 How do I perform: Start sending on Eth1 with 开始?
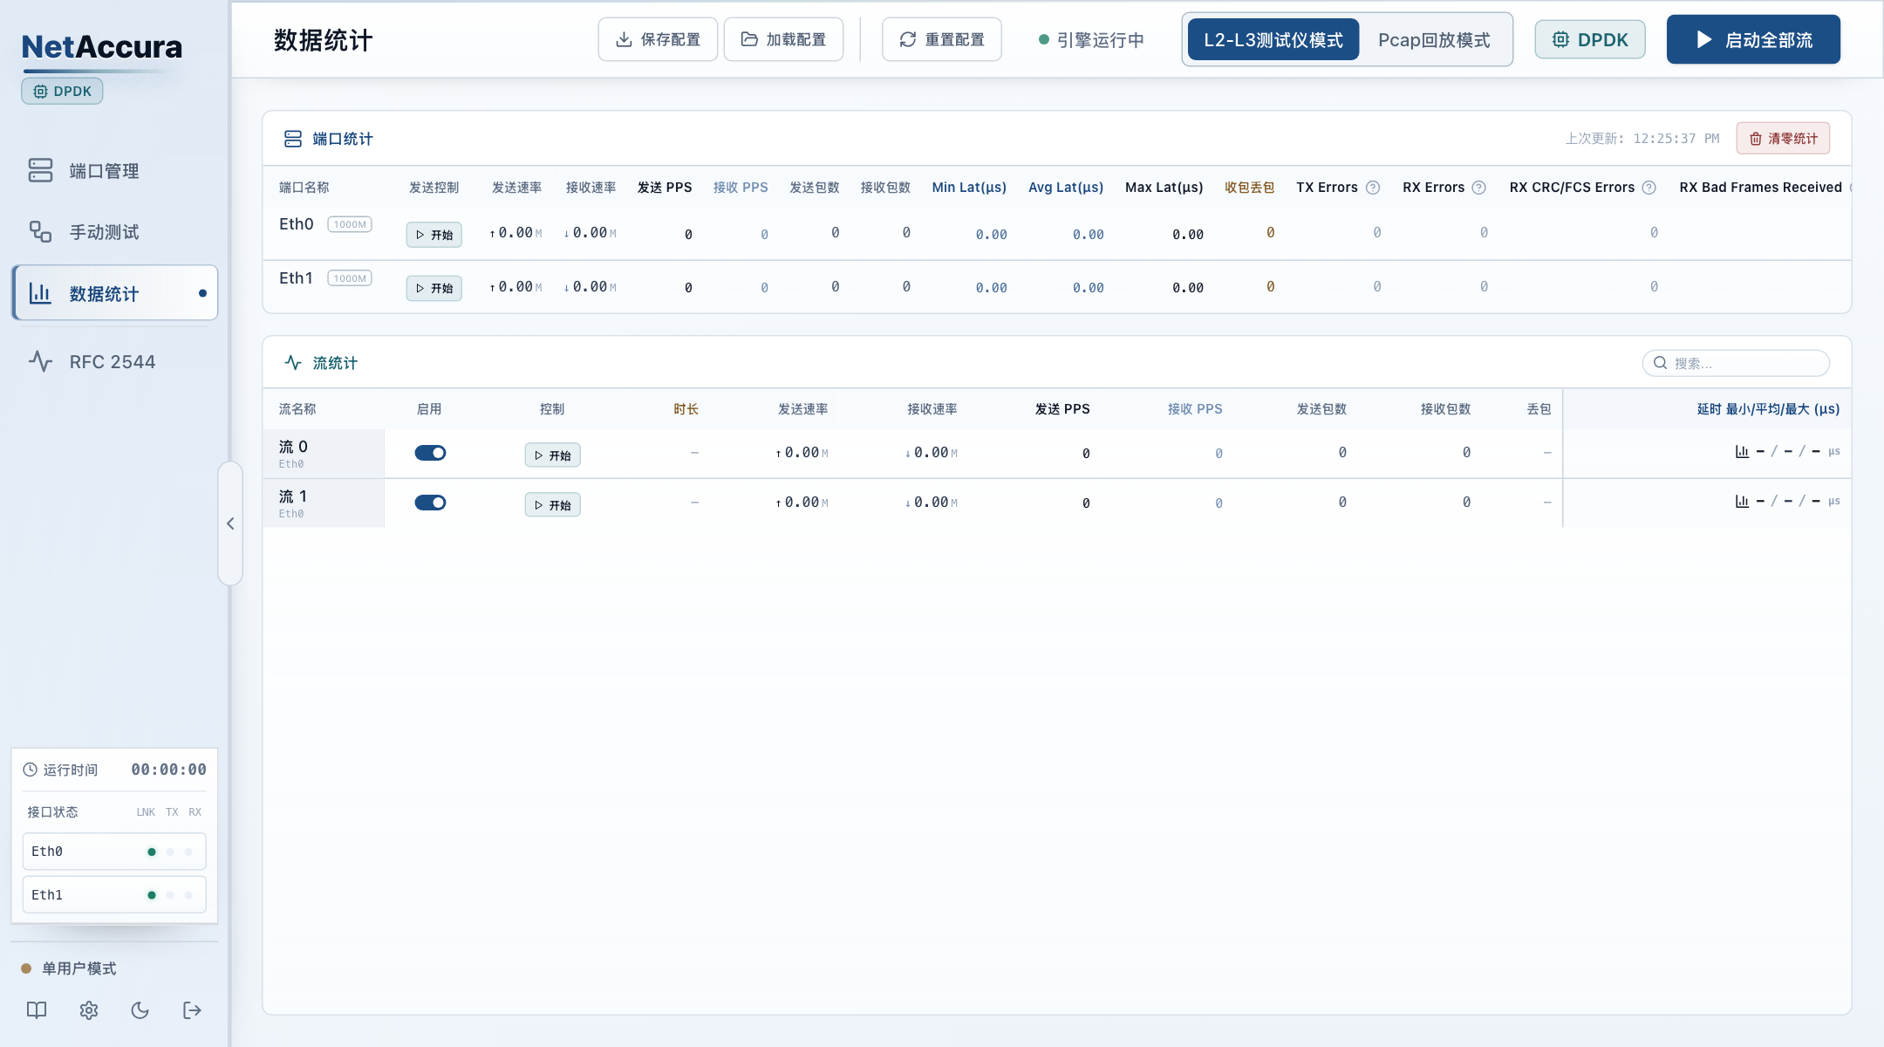coord(433,288)
